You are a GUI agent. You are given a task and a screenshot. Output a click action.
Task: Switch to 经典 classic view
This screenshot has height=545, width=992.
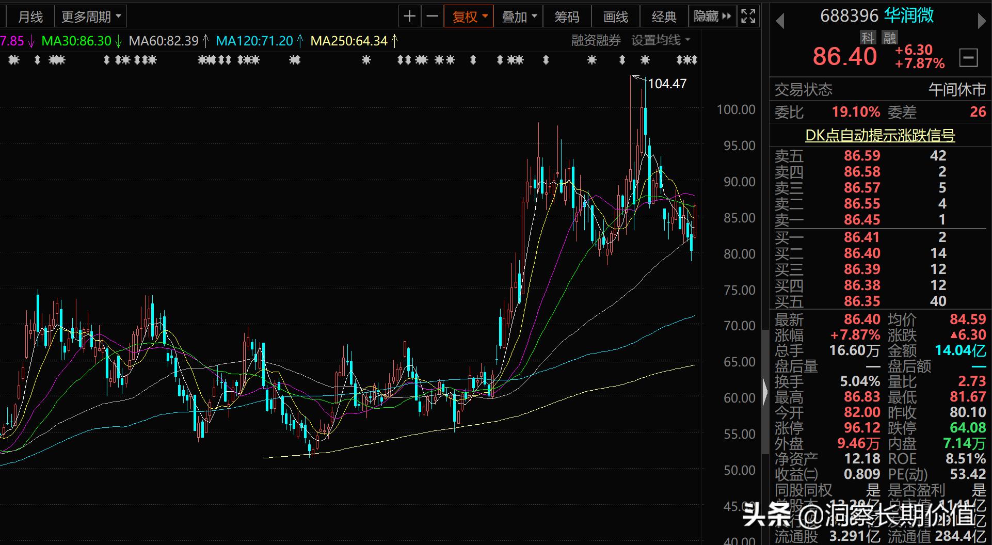click(x=664, y=16)
